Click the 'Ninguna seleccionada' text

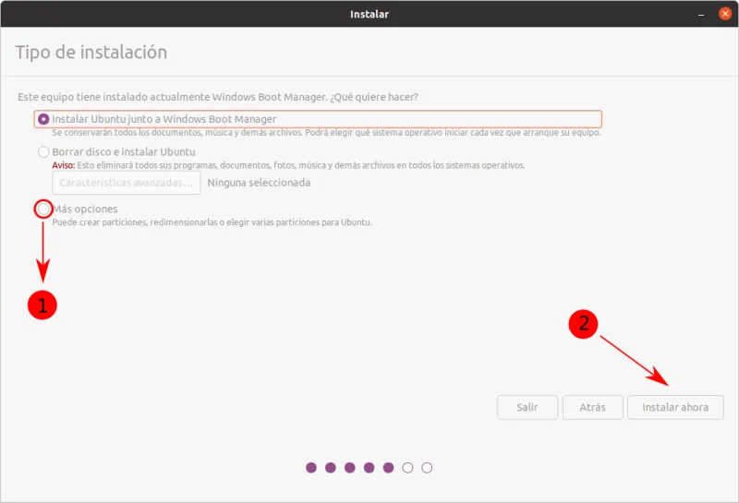(259, 183)
